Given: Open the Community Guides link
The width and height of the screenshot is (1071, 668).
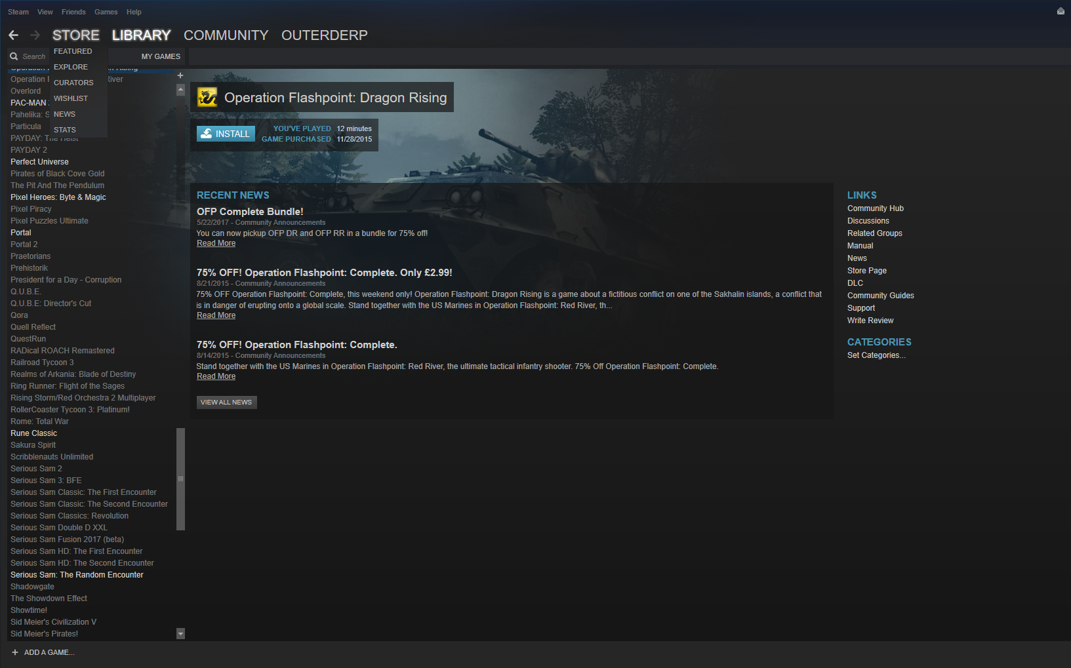Looking at the screenshot, I should coord(881,296).
